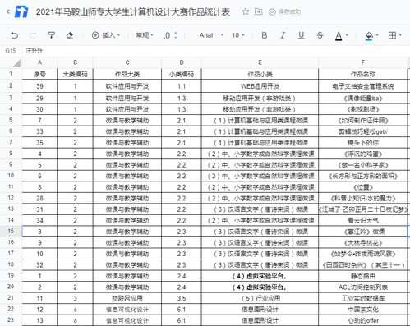Click the redo arrow icon
The width and height of the screenshot is (410, 326).
point(33,35)
